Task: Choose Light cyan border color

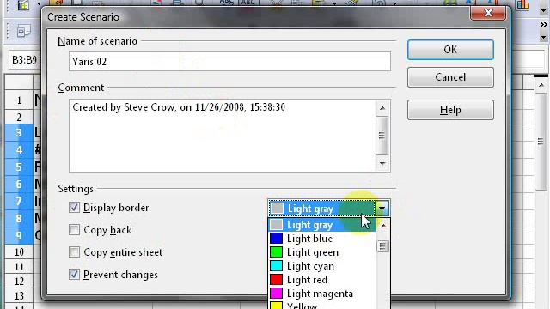Action: [x=322, y=266]
